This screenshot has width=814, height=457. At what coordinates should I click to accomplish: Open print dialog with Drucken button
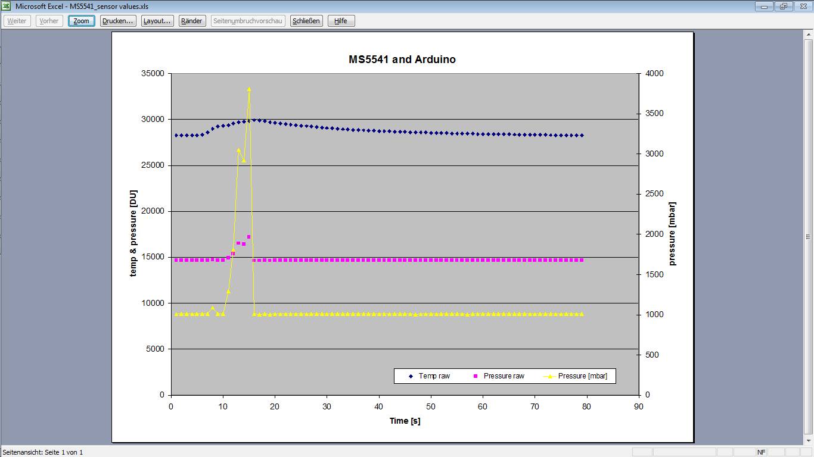[117, 21]
